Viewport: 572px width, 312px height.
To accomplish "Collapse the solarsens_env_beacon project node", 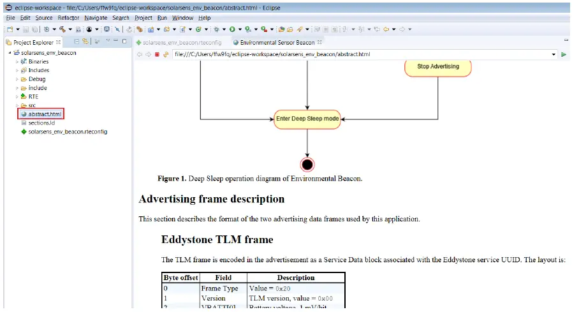I will click(10, 53).
